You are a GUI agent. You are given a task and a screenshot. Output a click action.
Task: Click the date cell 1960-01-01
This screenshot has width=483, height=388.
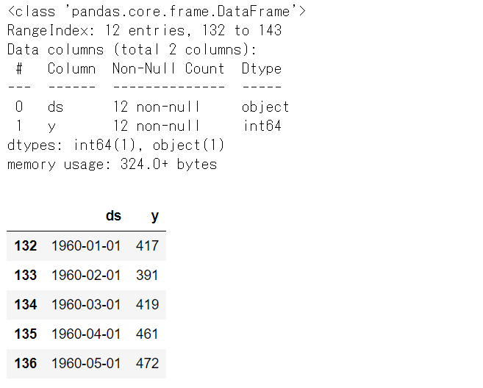[86, 245]
